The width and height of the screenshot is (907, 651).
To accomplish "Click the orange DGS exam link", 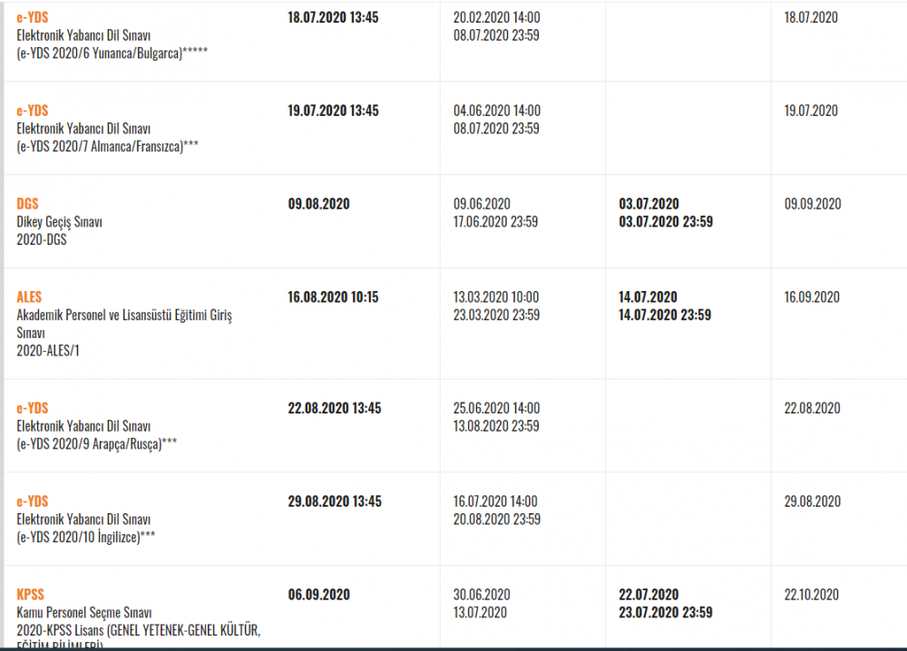I will pyautogui.click(x=28, y=204).
